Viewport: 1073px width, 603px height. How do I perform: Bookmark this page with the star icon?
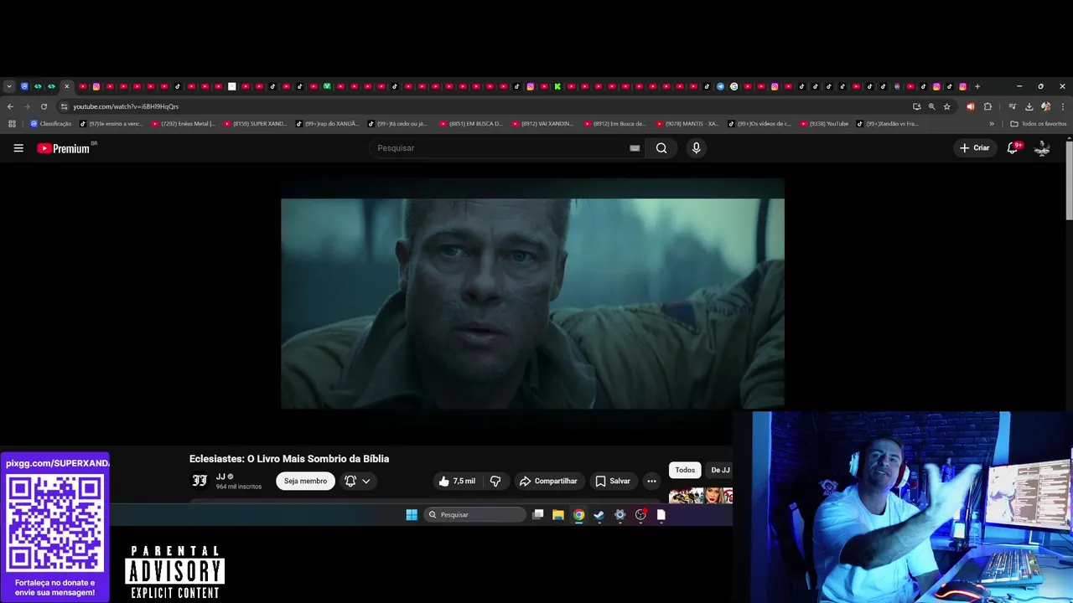click(946, 106)
